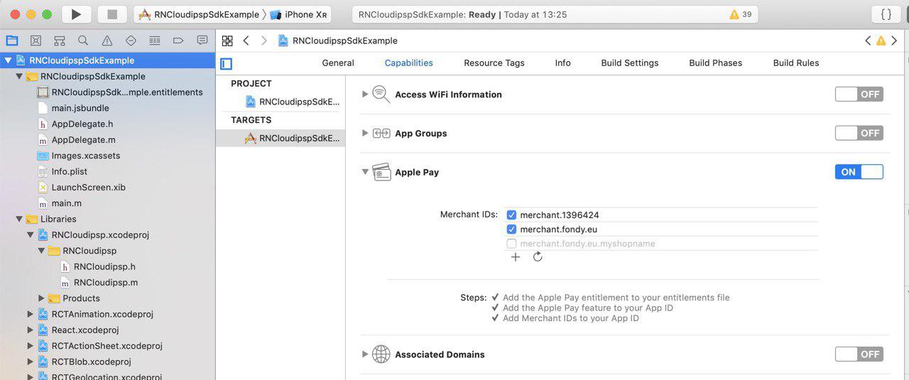Click the Ready status activity field
Viewport: 909px width, 380px height.
coord(555,14)
